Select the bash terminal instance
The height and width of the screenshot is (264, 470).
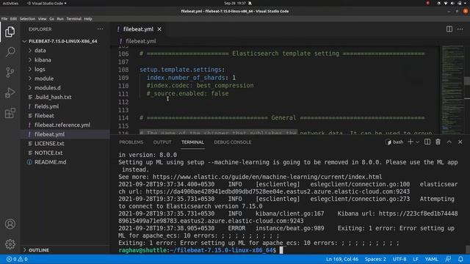point(395,142)
